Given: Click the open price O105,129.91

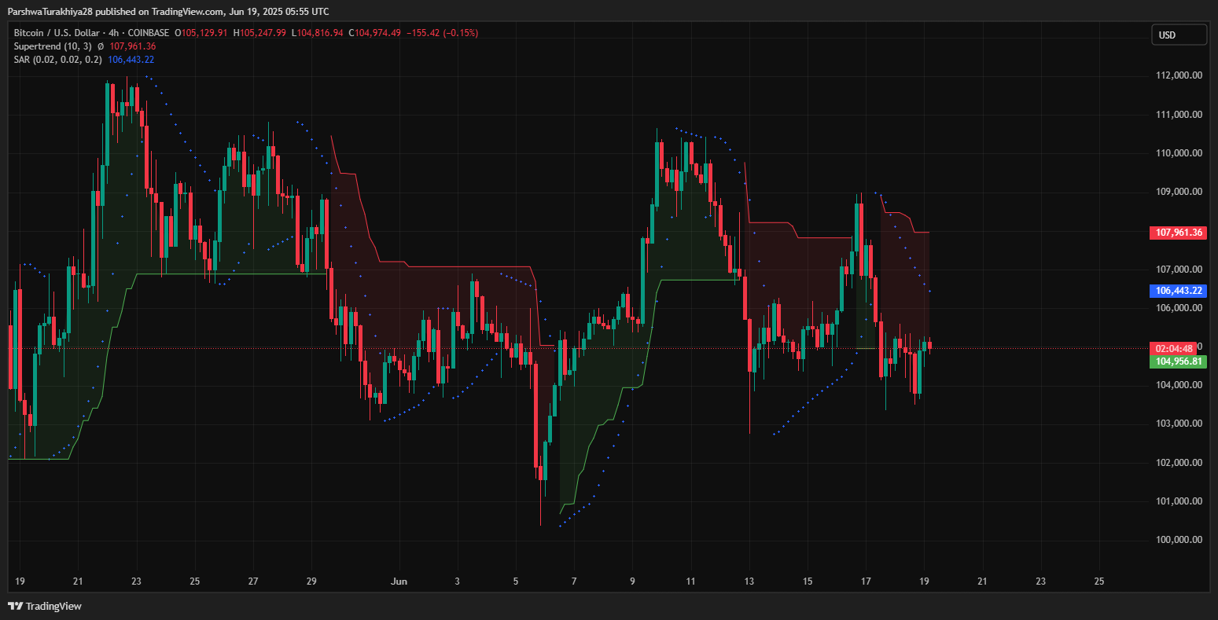Looking at the screenshot, I should tap(201, 33).
